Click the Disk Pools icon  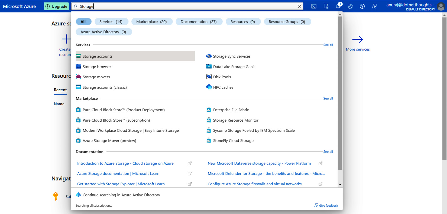pos(209,77)
